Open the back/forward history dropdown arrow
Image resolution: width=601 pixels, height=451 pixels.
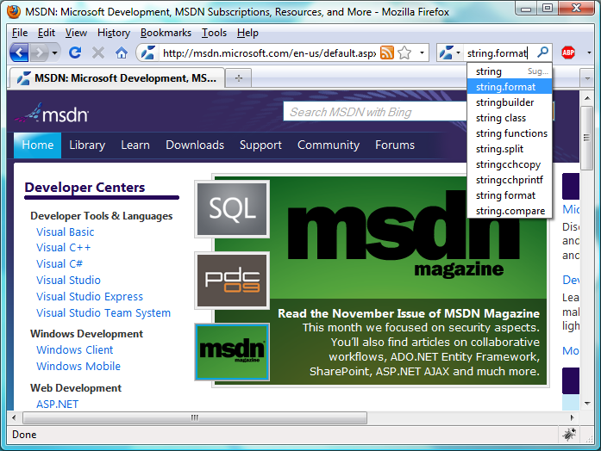click(55, 53)
